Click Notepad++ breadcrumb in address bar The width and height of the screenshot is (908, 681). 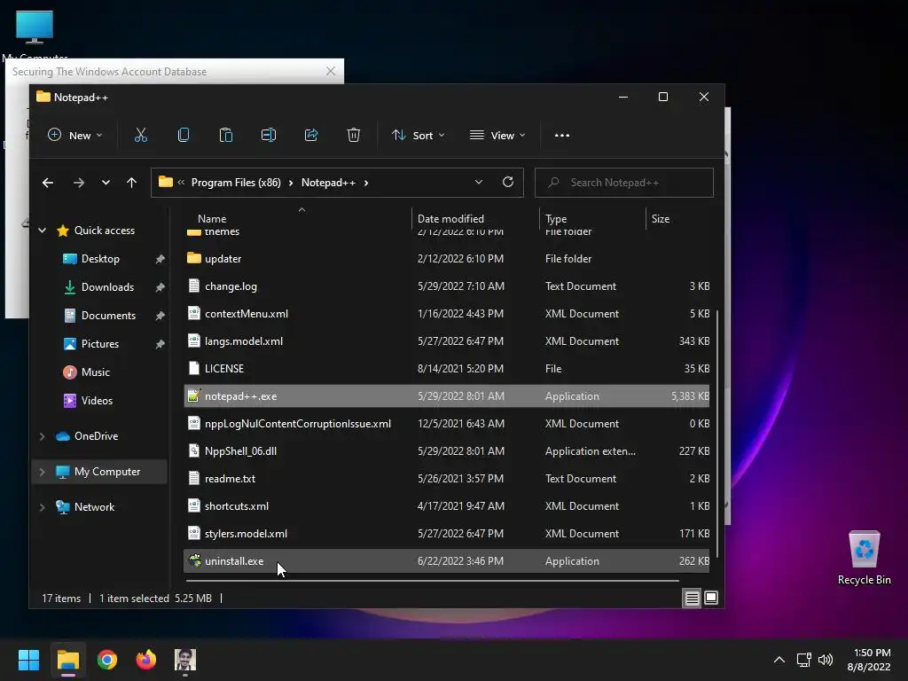pyautogui.click(x=328, y=183)
